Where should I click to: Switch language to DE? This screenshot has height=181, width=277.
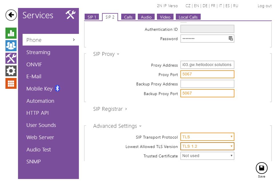205,6
